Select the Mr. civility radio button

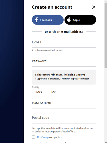[x=48, y=92]
